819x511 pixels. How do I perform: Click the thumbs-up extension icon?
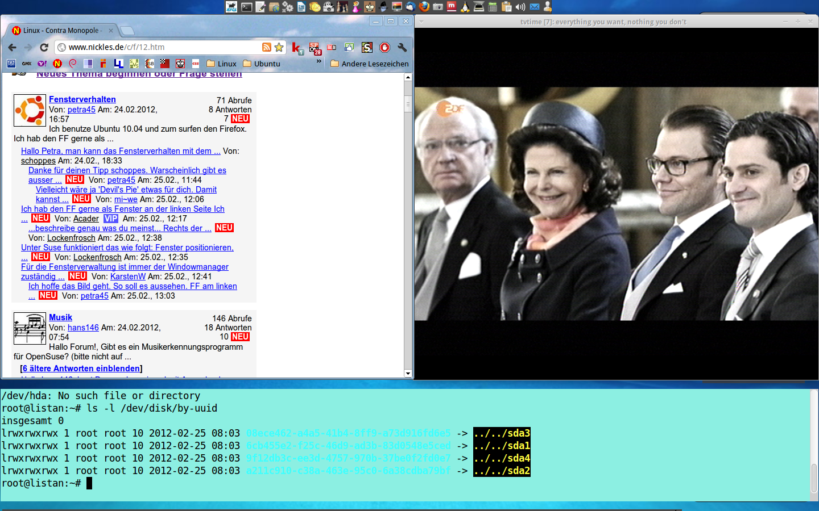click(x=349, y=47)
